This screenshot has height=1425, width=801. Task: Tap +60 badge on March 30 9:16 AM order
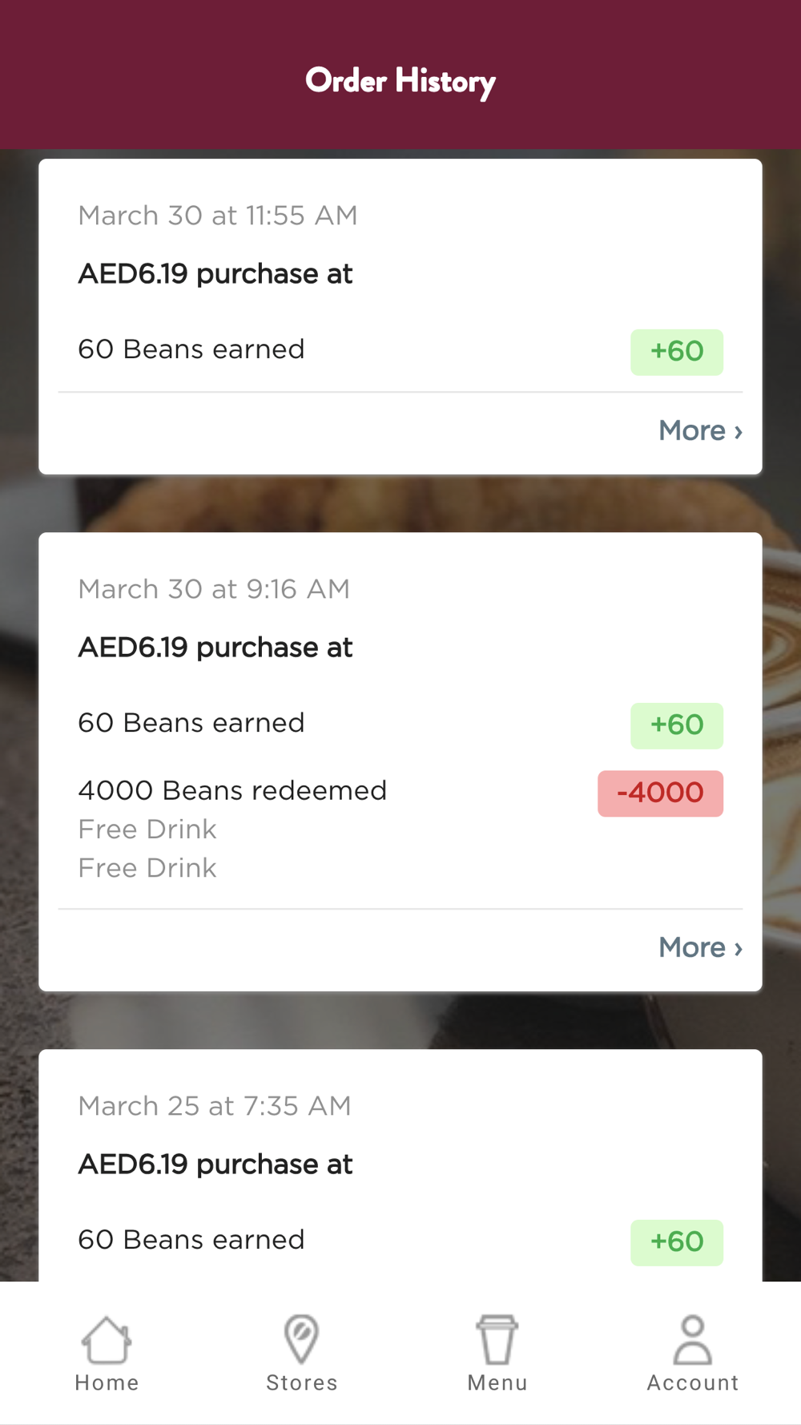point(677,725)
